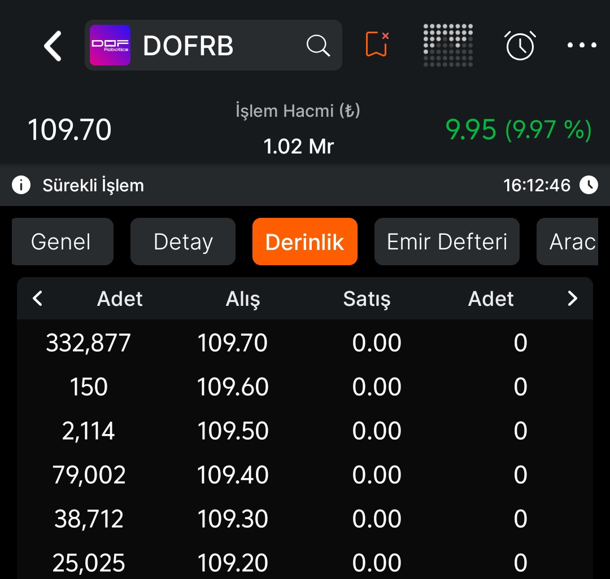
Task: Switch to the Genel tab
Action: coord(62,242)
